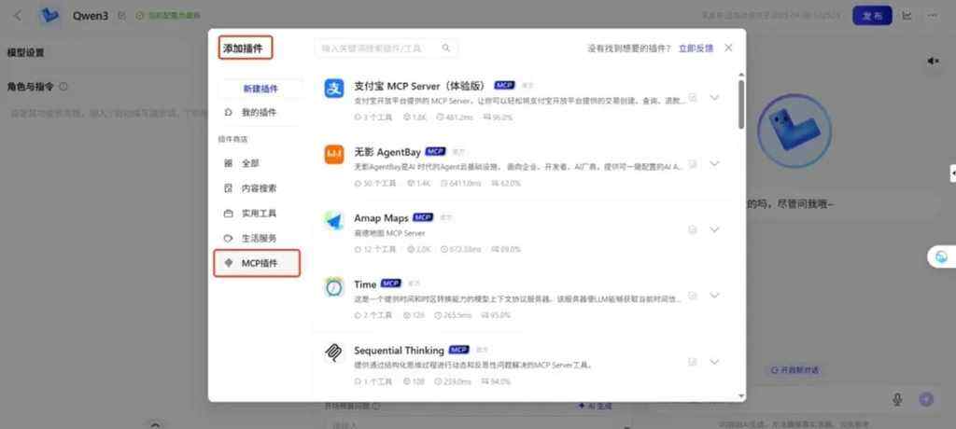Open the chart icon next to 发布
This screenshot has height=429, width=956.
tap(907, 15)
